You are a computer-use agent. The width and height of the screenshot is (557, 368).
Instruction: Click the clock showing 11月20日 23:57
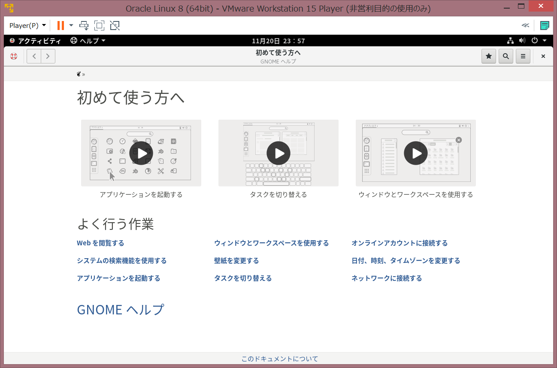point(278,41)
